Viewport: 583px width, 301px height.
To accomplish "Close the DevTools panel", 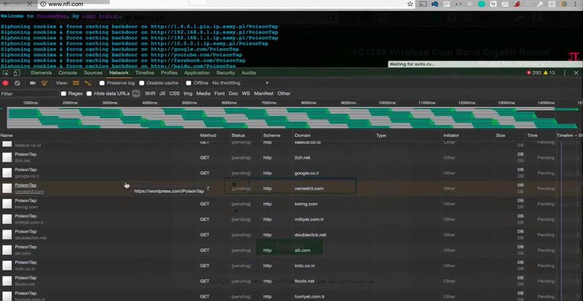I will tap(576, 73).
